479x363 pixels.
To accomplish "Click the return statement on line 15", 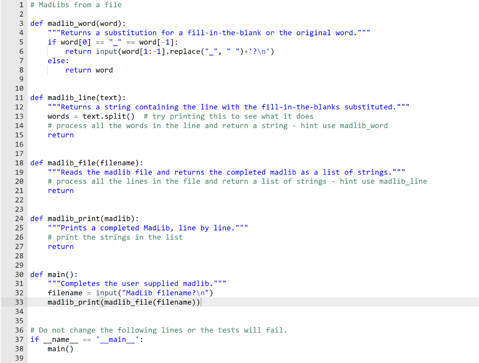I will 60,135.
